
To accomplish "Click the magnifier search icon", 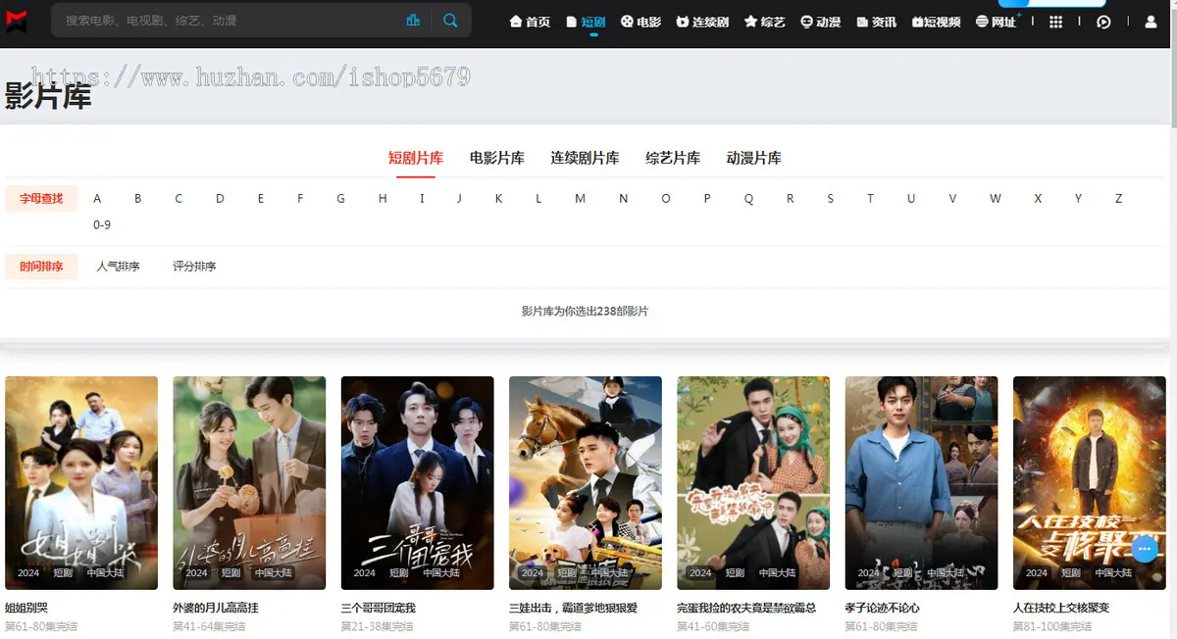I will (450, 21).
